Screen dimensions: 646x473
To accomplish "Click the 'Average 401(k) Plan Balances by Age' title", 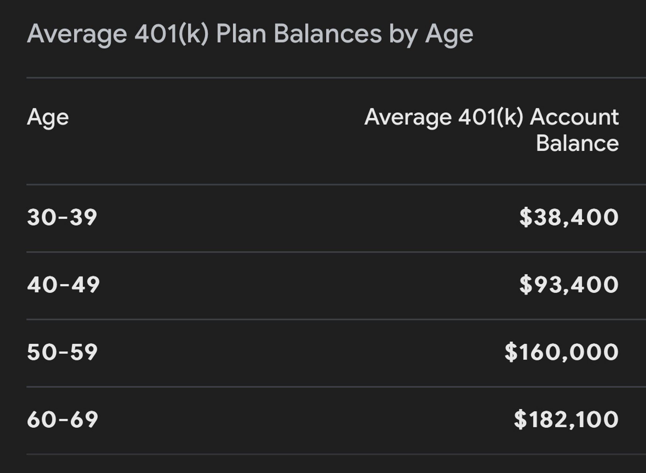I will tap(250, 34).
